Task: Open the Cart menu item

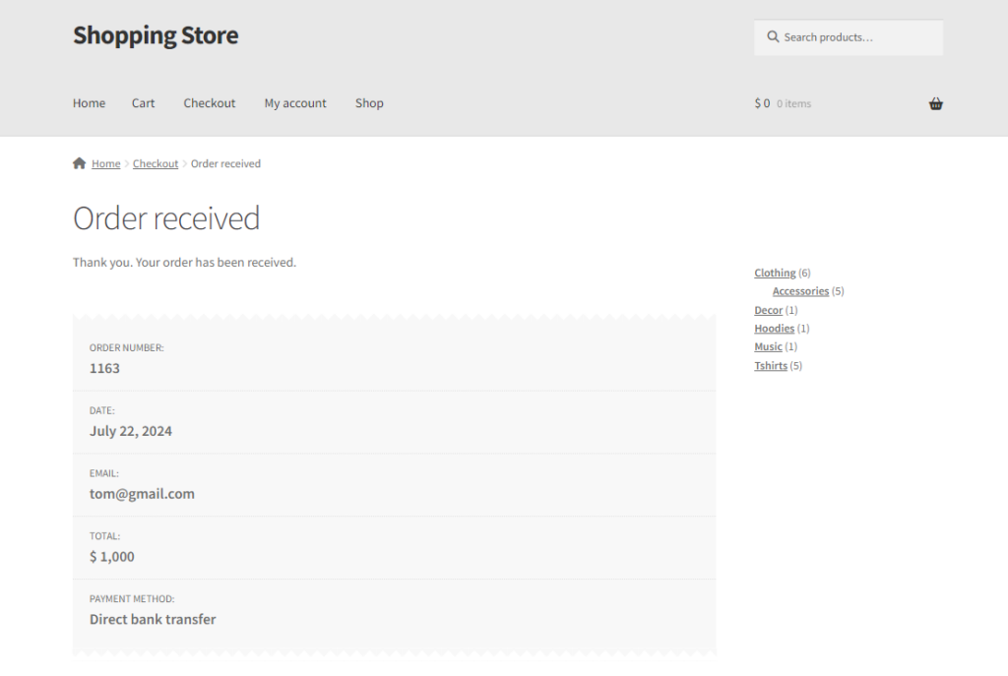Action: [144, 102]
